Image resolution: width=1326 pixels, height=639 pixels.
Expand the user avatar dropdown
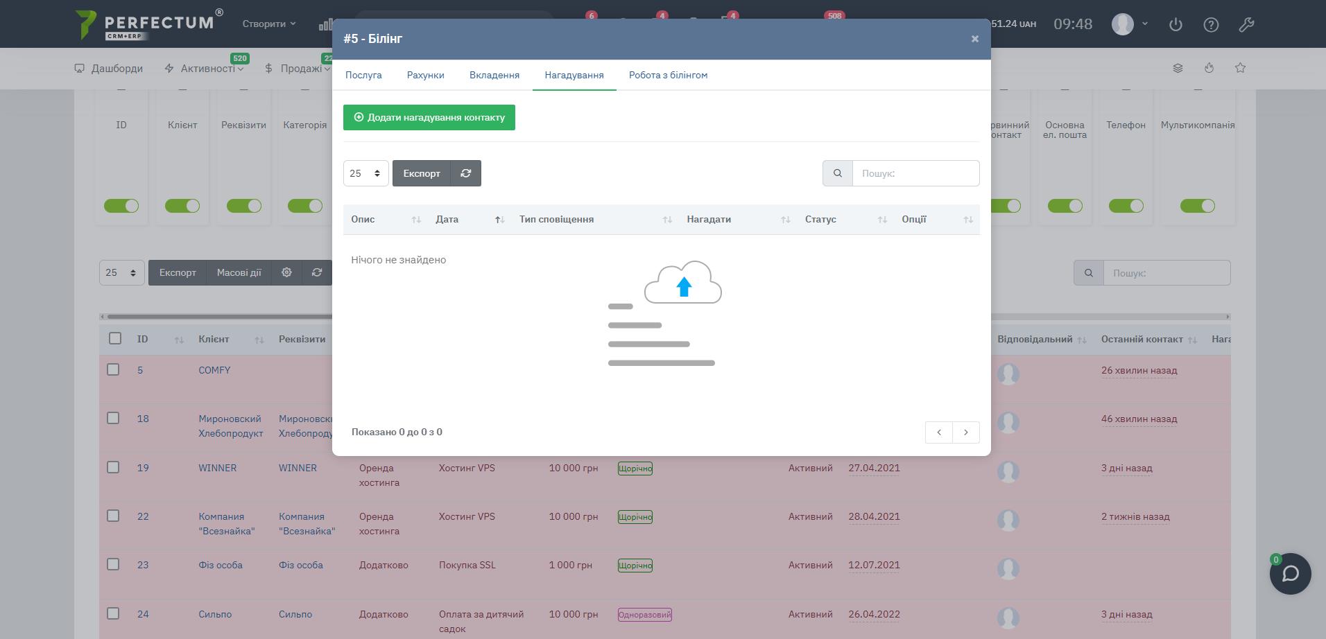(1130, 24)
